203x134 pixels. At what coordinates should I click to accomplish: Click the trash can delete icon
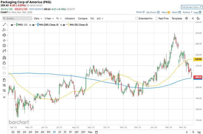pos(4,80)
